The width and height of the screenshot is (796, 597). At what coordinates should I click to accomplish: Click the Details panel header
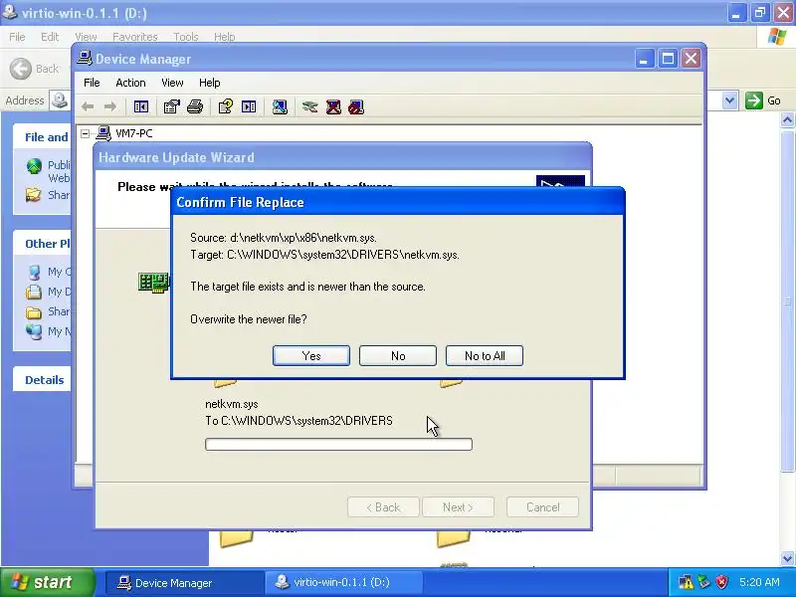44,380
